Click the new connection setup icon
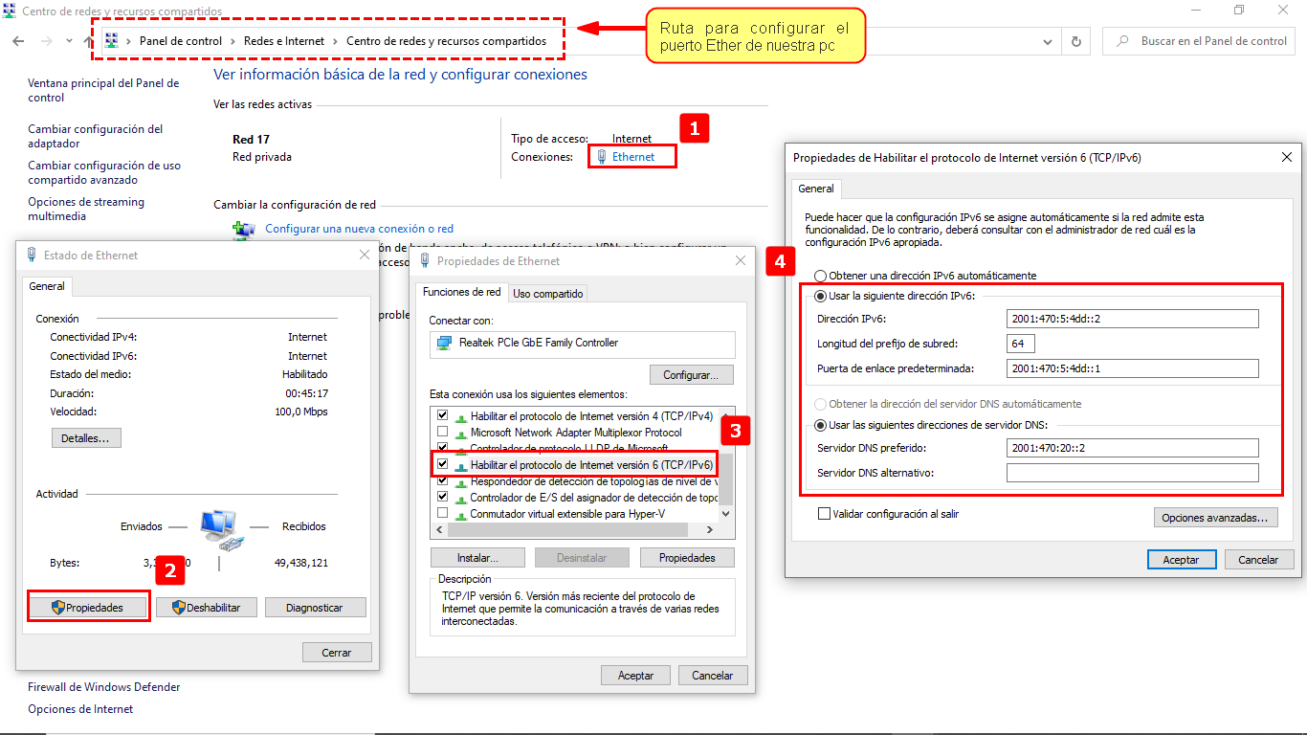The image size is (1307, 735). click(x=244, y=230)
